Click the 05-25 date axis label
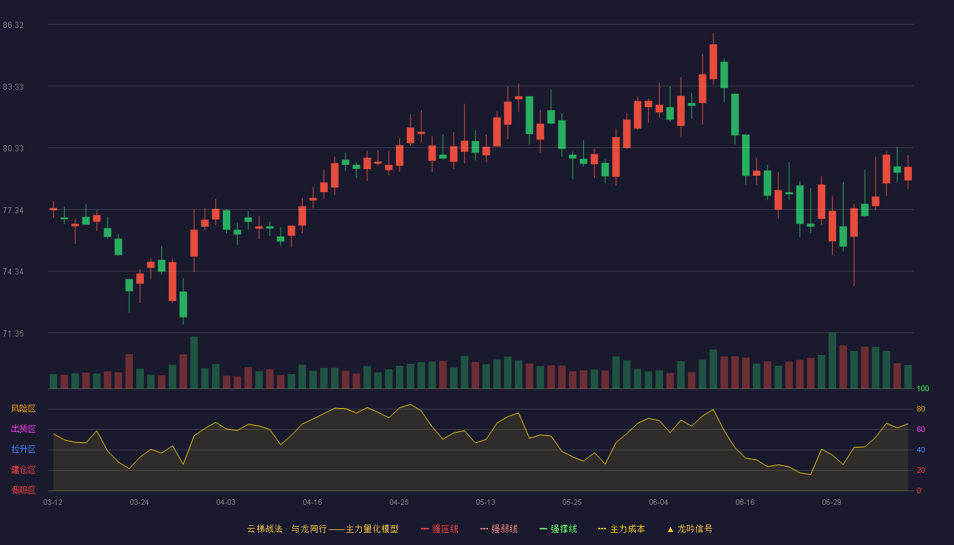954x545 pixels. [572, 502]
